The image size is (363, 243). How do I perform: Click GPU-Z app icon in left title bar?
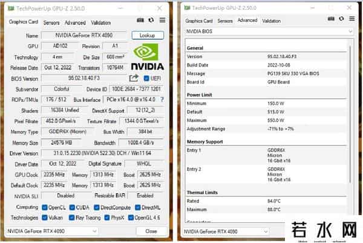click(x=11, y=8)
